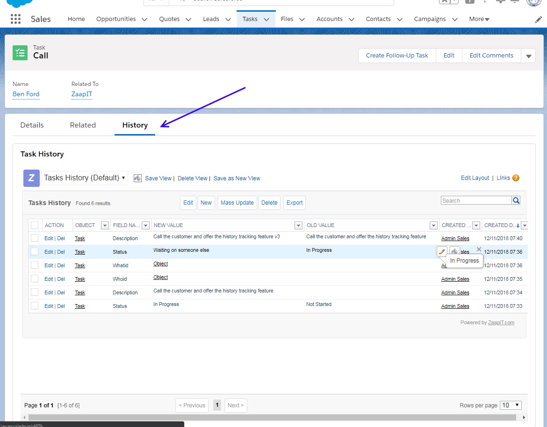Click the pencil icon to edit navigation bar
The width and height of the screenshot is (547, 427).
(x=538, y=20)
